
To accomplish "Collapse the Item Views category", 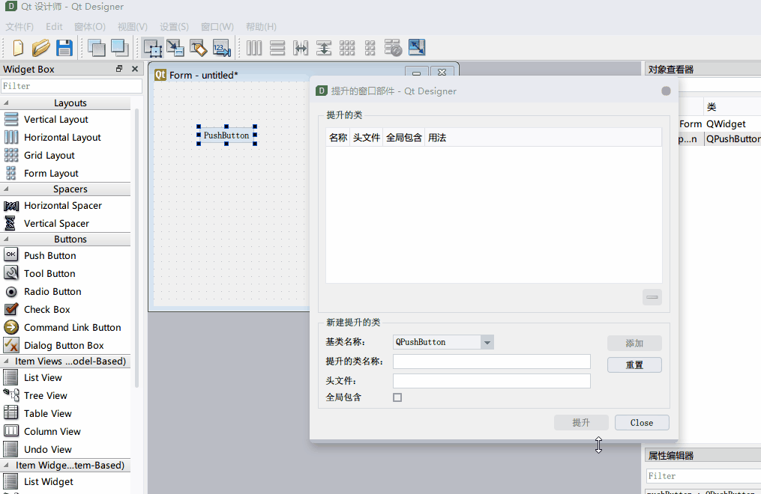I will (x=6, y=362).
